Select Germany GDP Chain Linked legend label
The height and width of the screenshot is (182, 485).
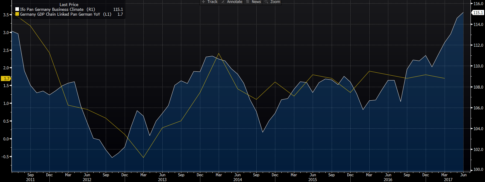[x=65, y=14]
